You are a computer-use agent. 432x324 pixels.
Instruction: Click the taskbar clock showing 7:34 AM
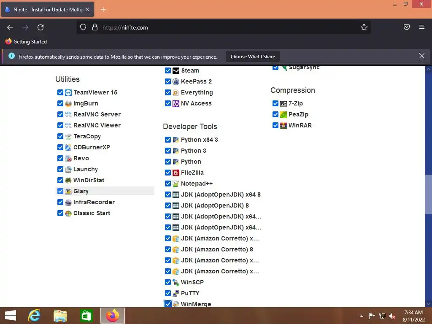tap(413, 316)
